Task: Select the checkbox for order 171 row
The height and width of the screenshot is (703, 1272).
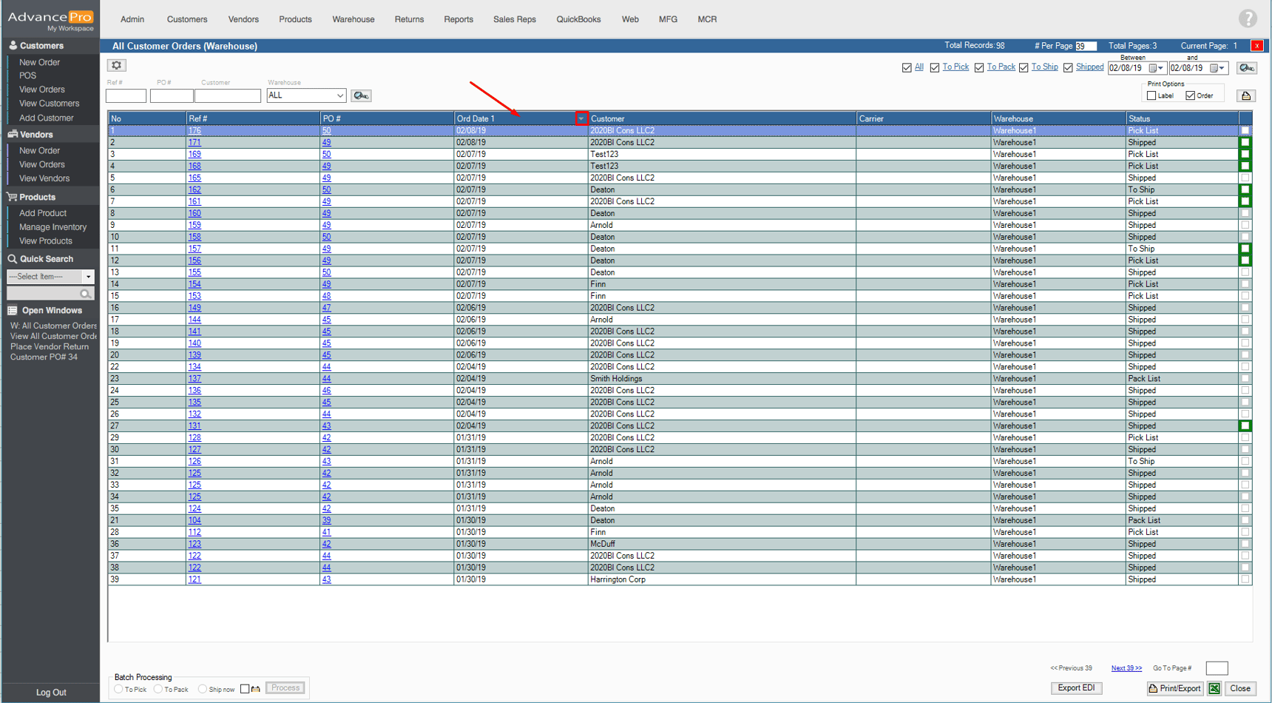Action: click(1245, 143)
